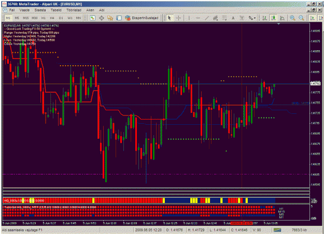Click the 1.41615 price scale label
The height and width of the screenshot is (234, 324).
(x=316, y=174)
